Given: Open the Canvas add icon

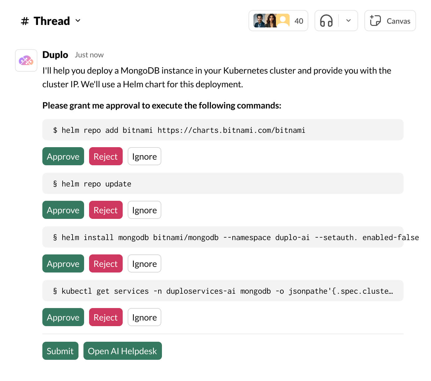Looking at the screenshot, I should click(x=375, y=21).
